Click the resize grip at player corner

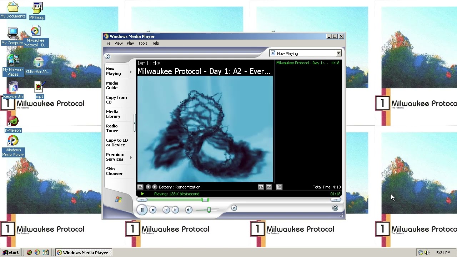click(x=341, y=215)
